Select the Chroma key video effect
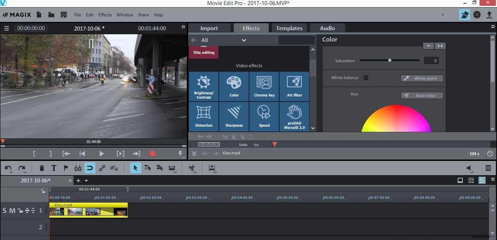This screenshot has height=240, width=497. (264, 86)
